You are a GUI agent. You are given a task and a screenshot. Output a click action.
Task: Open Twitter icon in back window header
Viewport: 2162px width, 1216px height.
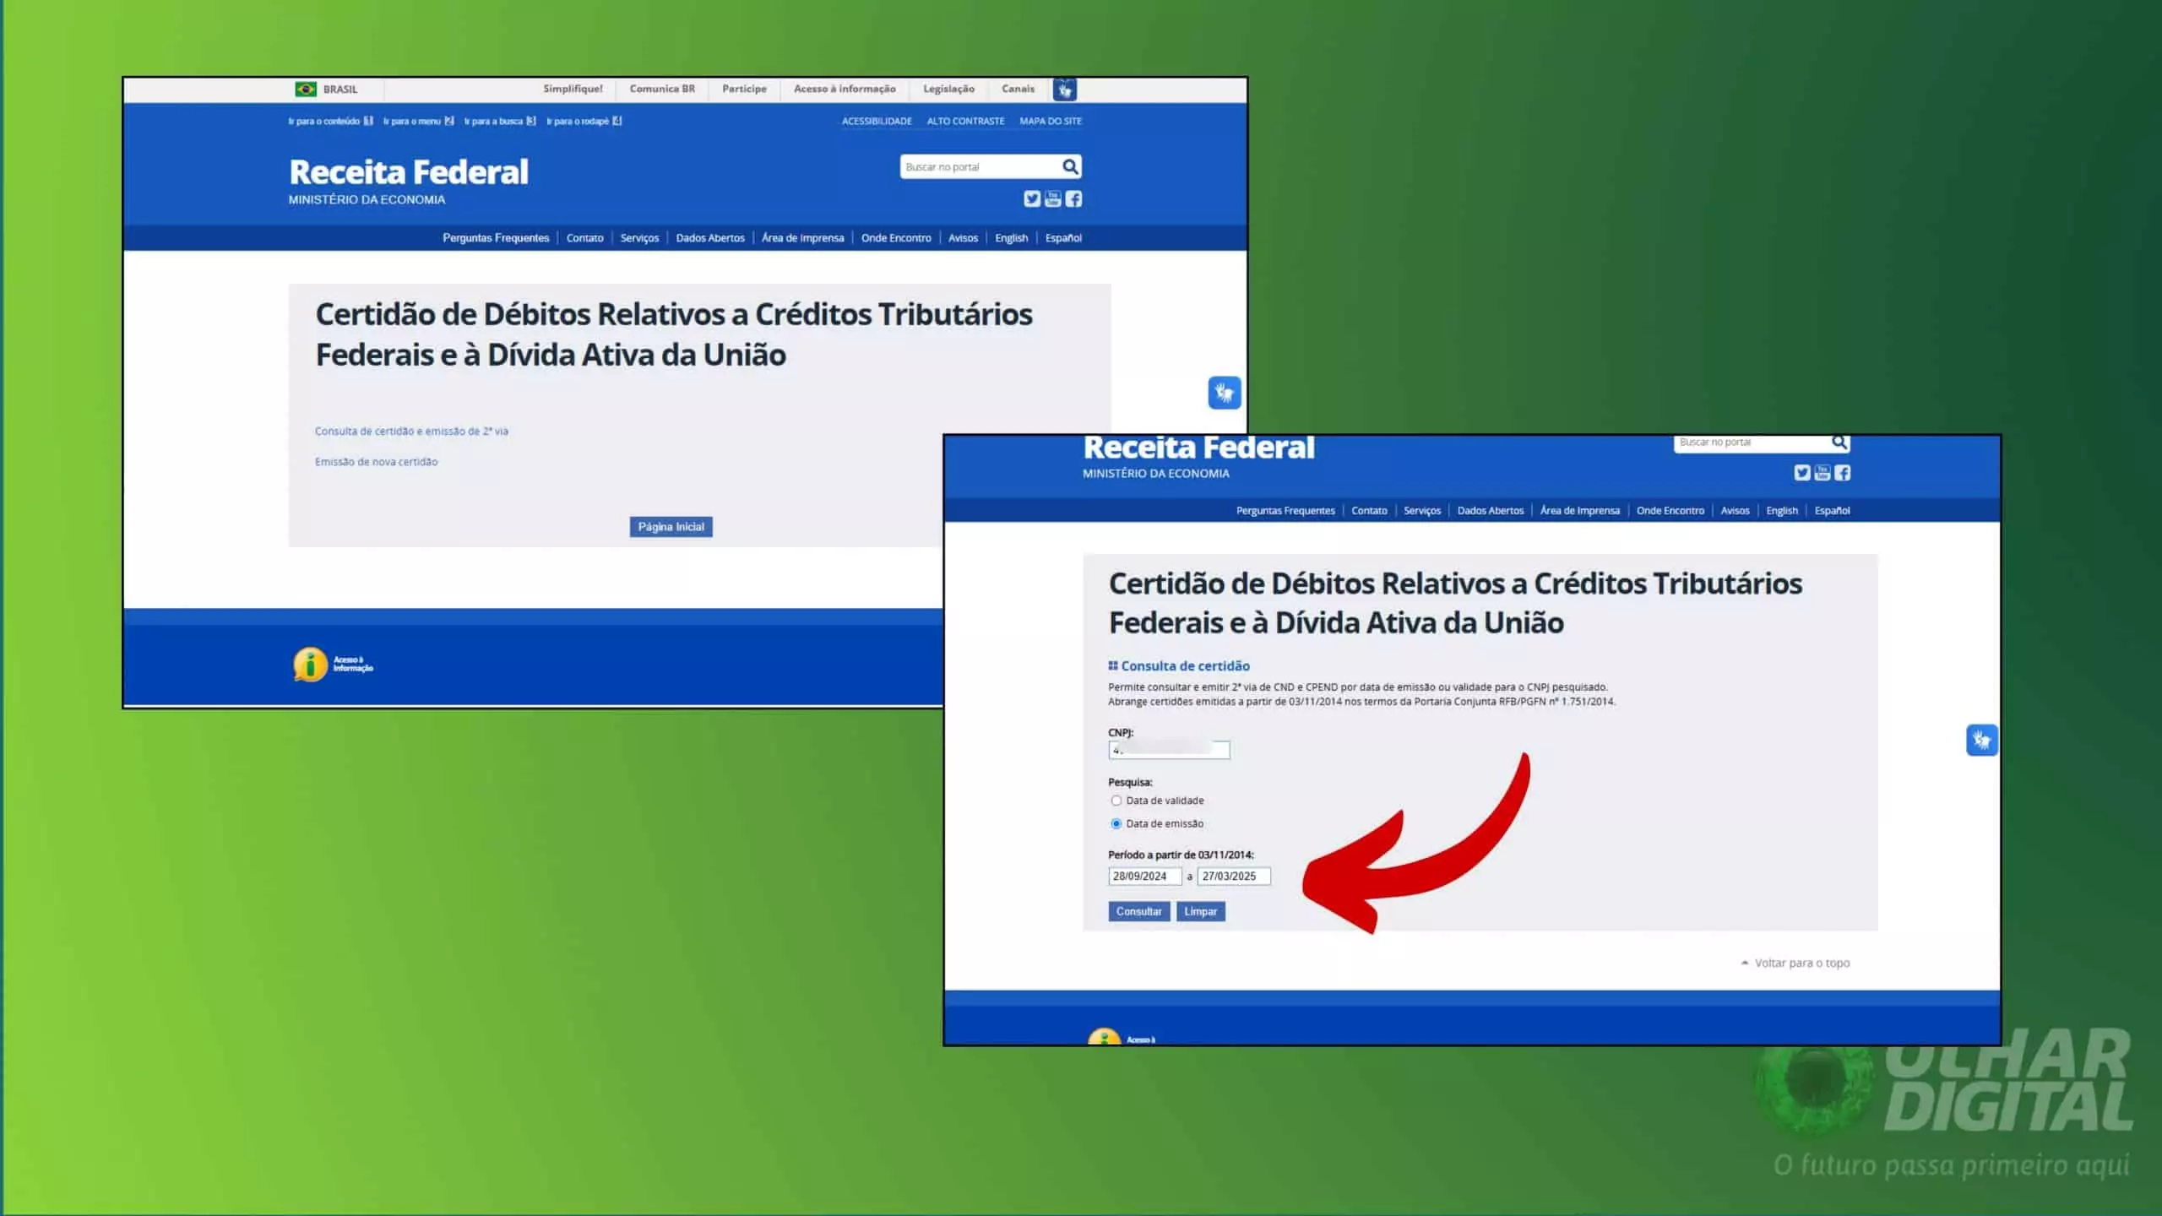[x=1032, y=198]
